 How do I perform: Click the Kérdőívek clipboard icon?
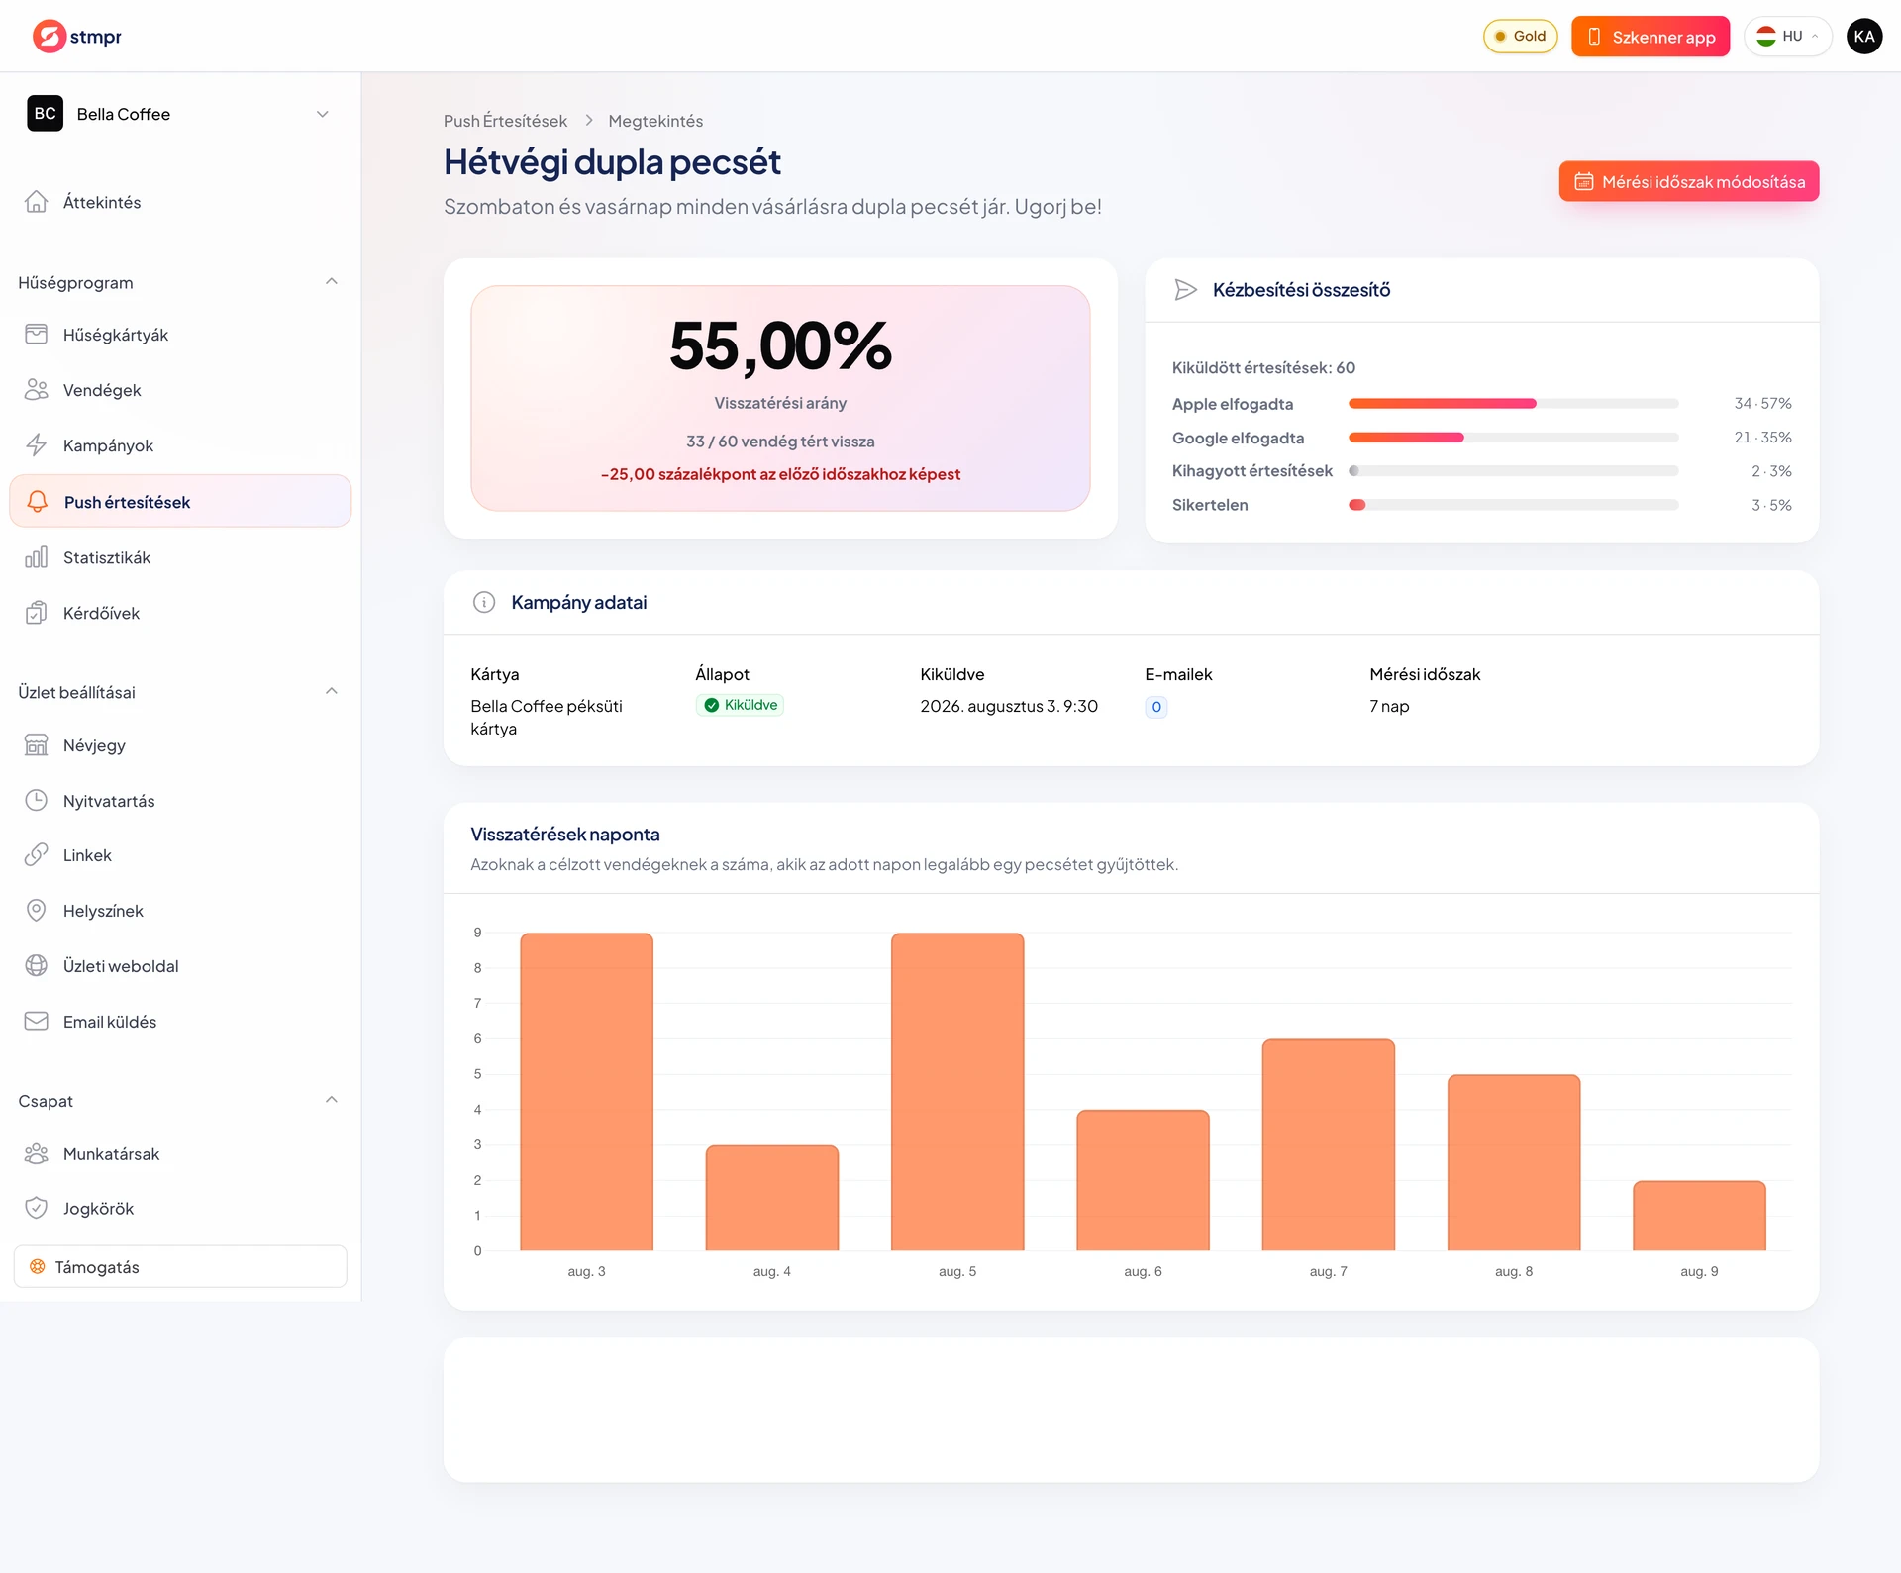click(x=37, y=613)
